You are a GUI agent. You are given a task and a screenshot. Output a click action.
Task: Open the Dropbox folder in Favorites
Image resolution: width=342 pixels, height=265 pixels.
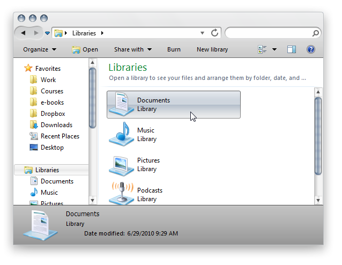pyautogui.click(x=53, y=114)
